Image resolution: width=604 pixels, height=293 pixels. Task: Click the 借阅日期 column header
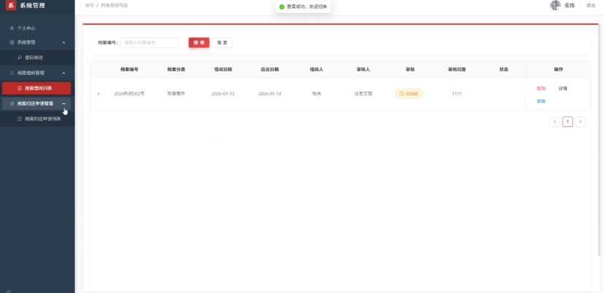click(x=223, y=70)
